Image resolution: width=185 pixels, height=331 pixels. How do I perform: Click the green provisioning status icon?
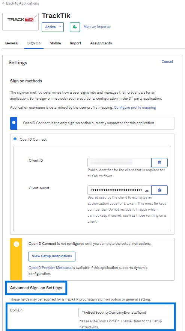click(x=75, y=27)
